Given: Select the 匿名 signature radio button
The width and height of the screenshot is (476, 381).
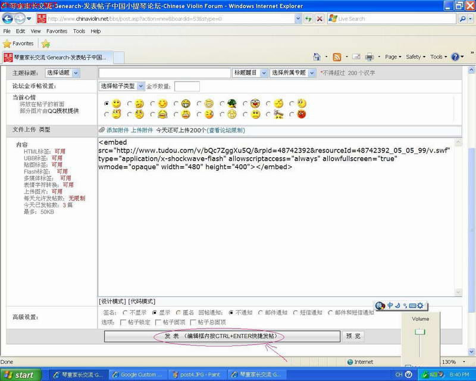Looking at the screenshot, I should [x=178, y=313].
